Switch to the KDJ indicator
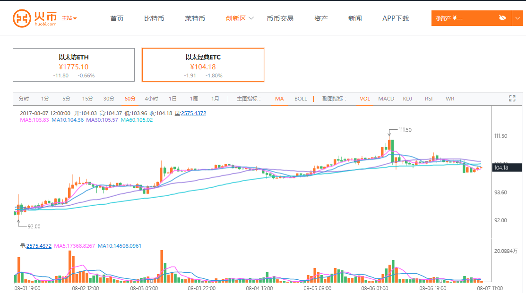The image size is (526, 293). pyautogui.click(x=407, y=99)
